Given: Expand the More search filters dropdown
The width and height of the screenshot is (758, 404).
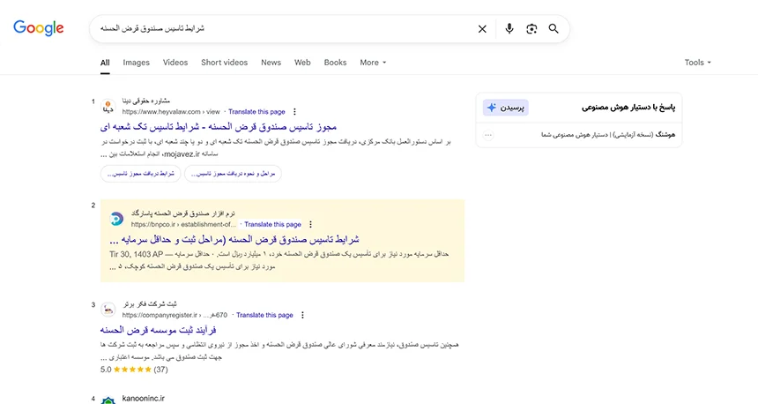Looking at the screenshot, I should click(x=373, y=63).
